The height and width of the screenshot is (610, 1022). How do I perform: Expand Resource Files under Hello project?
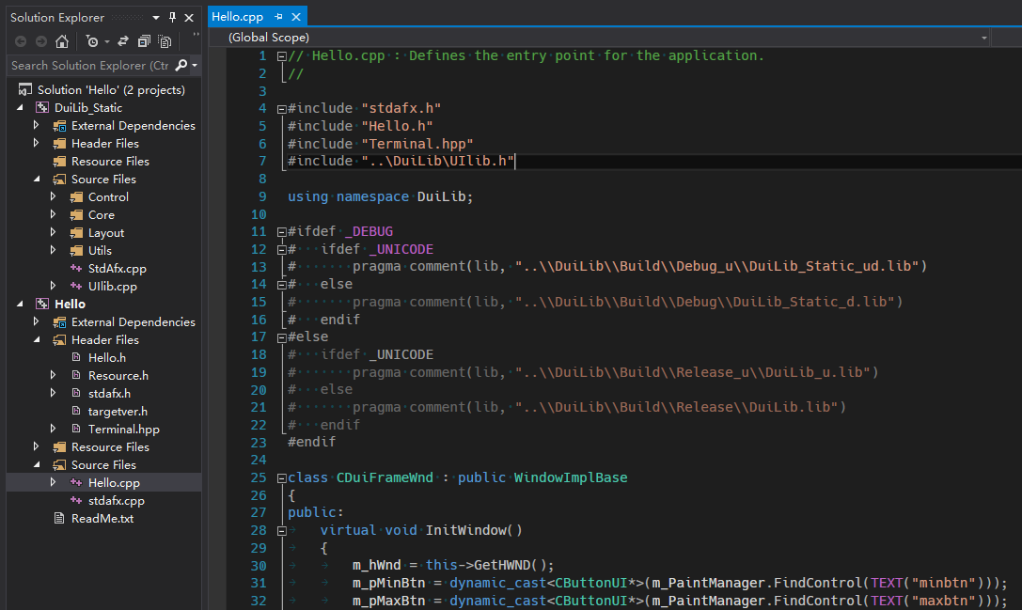pyautogui.click(x=37, y=446)
